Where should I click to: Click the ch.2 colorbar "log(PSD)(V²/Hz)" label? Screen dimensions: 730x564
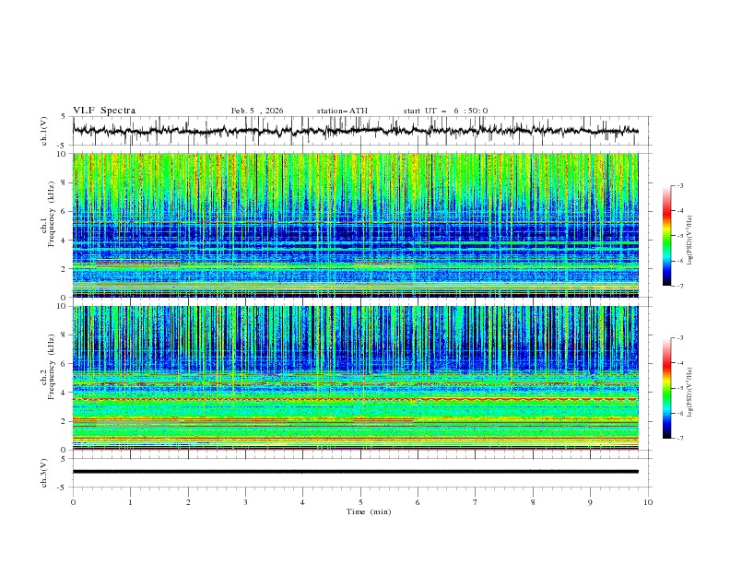click(x=690, y=393)
